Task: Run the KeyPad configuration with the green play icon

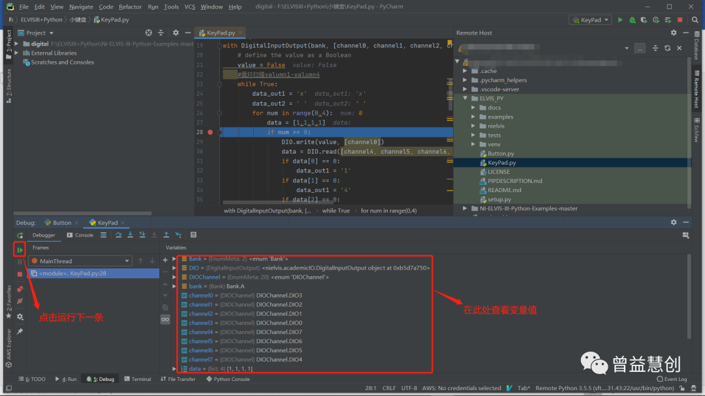Action: click(x=620, y=20)
